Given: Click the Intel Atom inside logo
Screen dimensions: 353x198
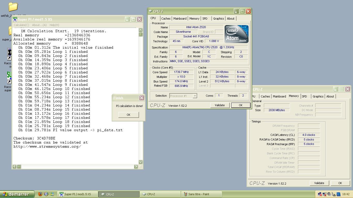Looking at the screenshot, I should [x=236, y=34].
